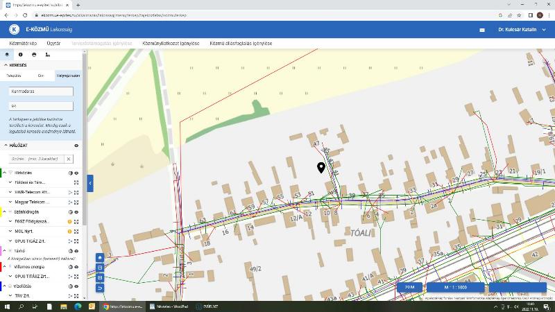Zoom to extent of TRV Zrt. row
Viewport: 555px width, 312px height.
pyautogui.click(x=76, y=296)
